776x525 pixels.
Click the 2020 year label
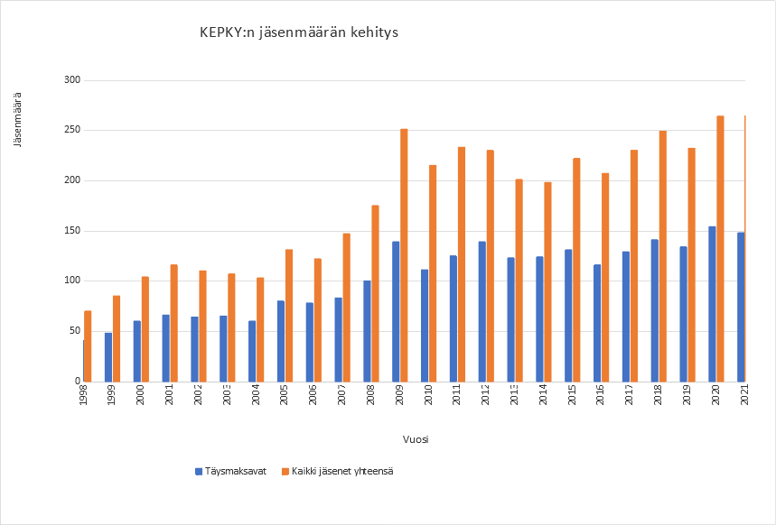tap(715, 394)
